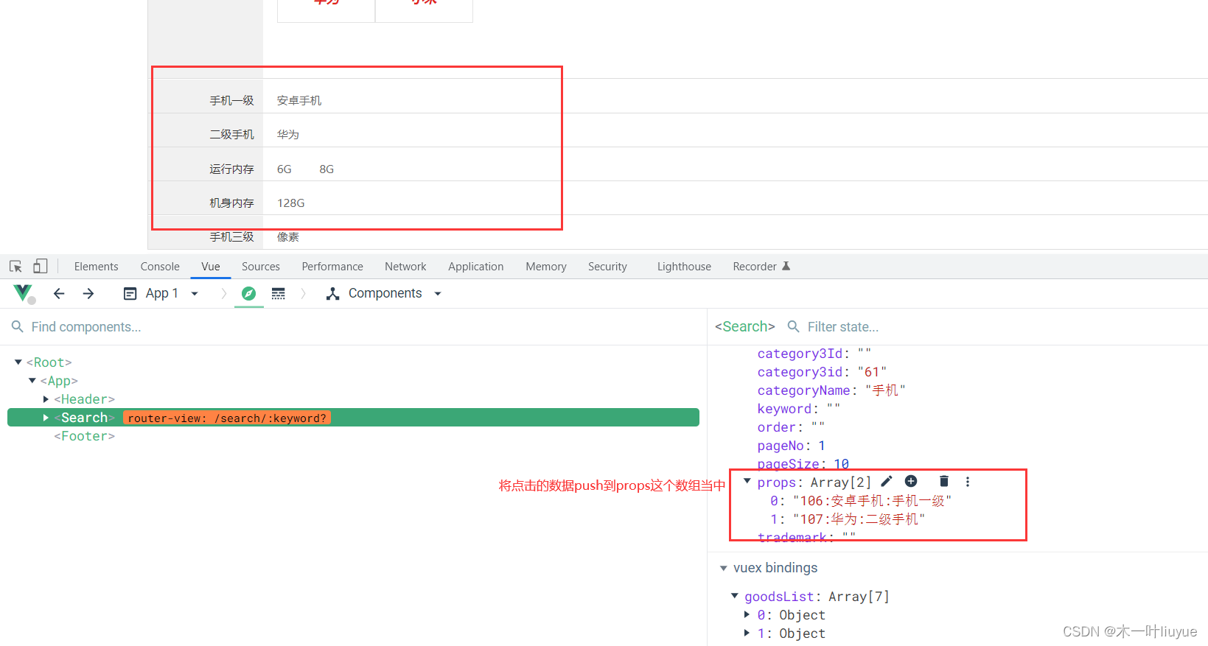Open the Network tab
Viewport: 1208px width, 646px height.
(x=405, y=267)
